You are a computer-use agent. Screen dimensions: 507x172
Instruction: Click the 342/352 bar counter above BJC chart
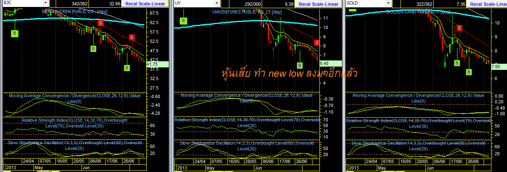80,4
